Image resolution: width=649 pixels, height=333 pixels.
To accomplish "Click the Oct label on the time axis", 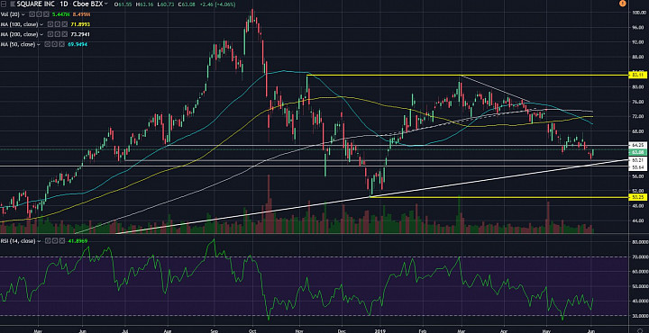I will 253,330.
